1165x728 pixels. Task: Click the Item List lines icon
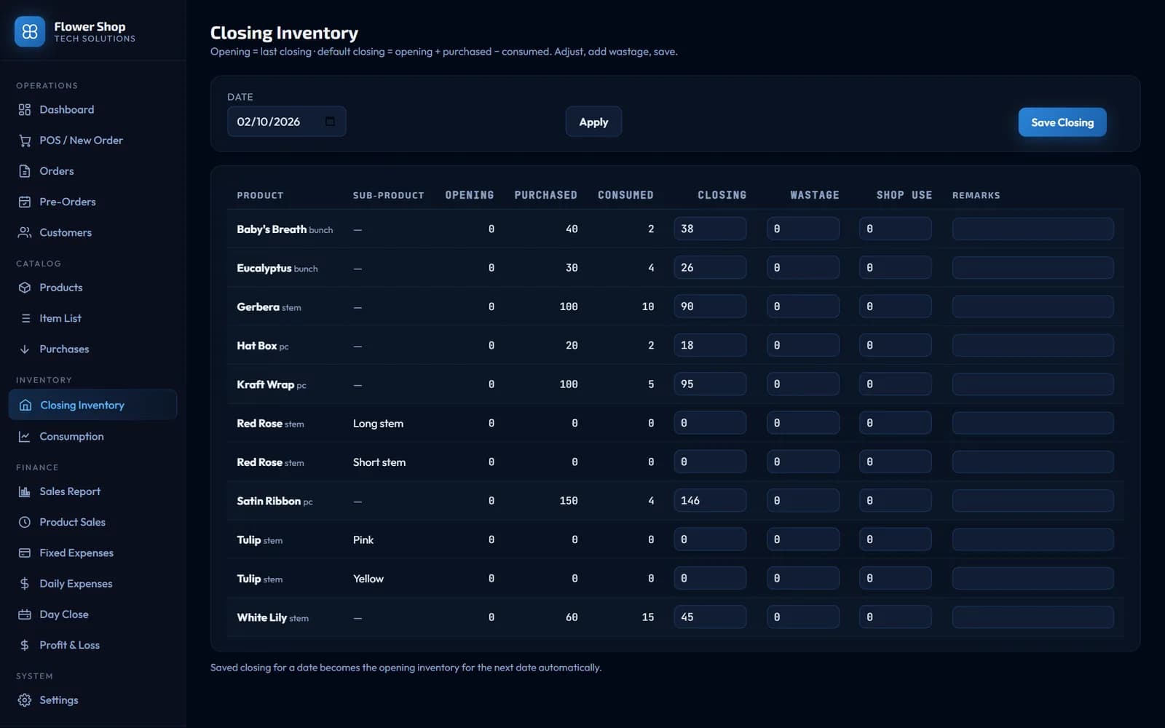click(x=25, y=318)
